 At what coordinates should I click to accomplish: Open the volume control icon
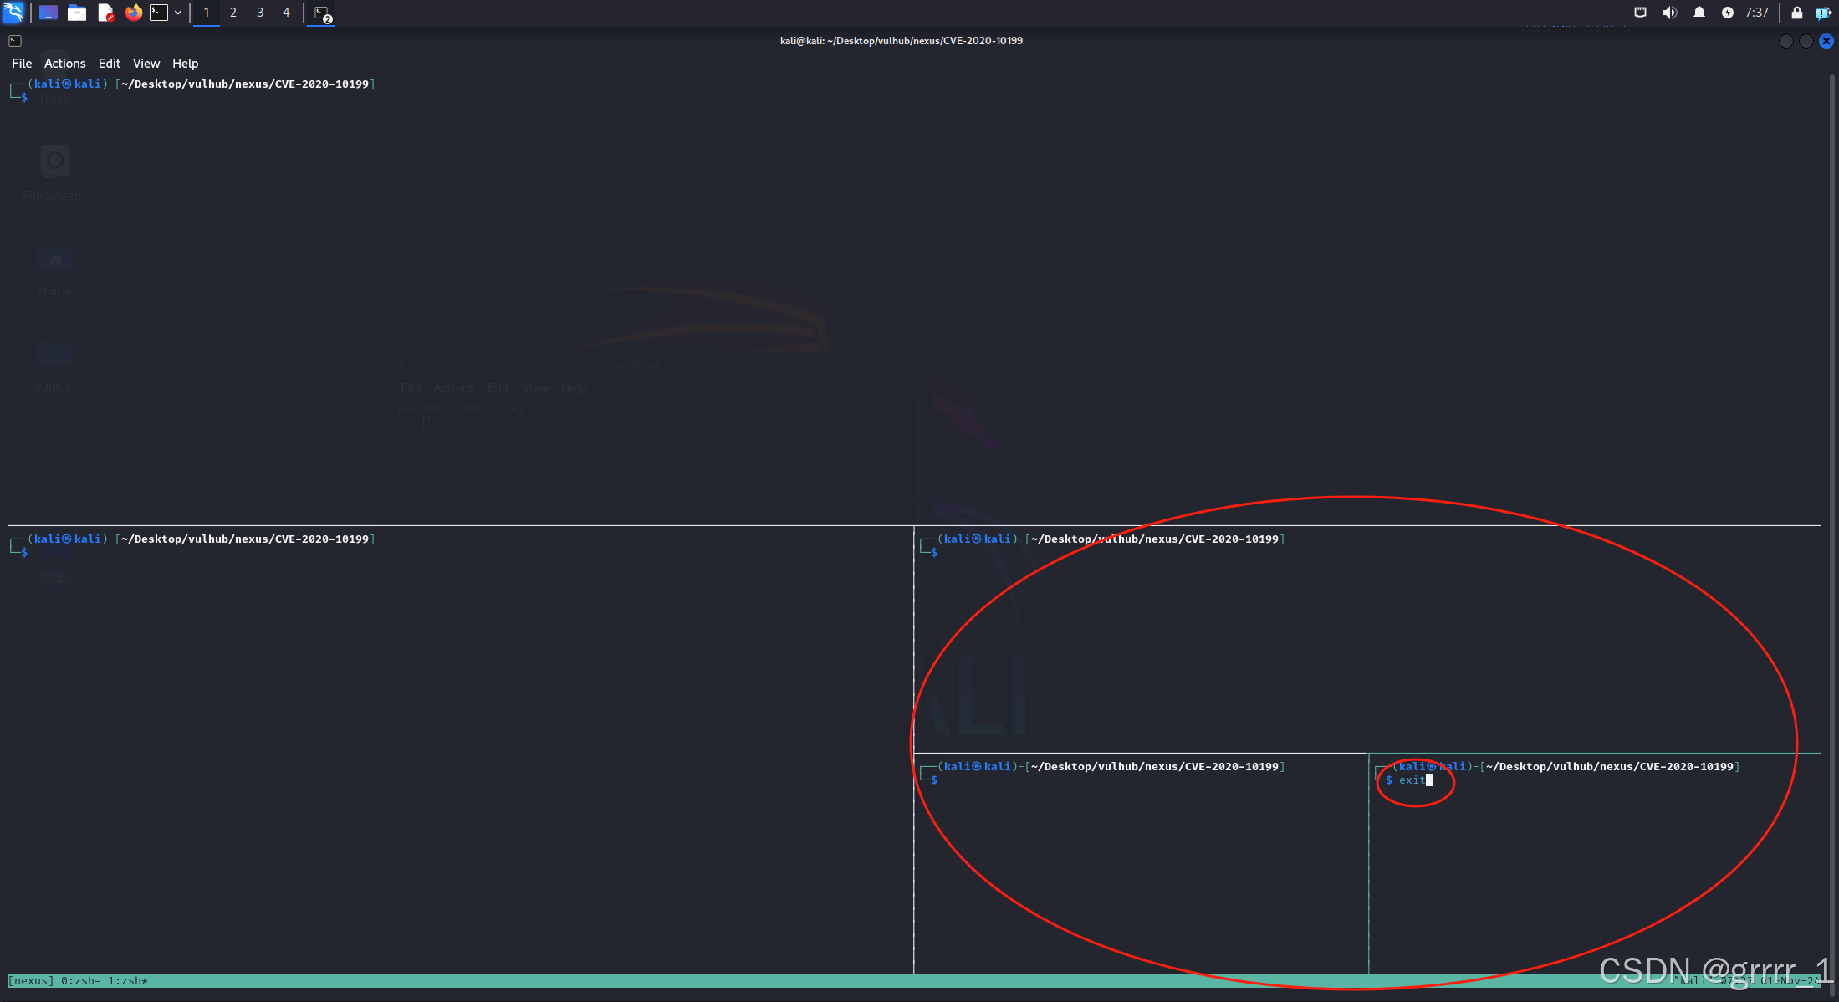tap(1669, 13)
